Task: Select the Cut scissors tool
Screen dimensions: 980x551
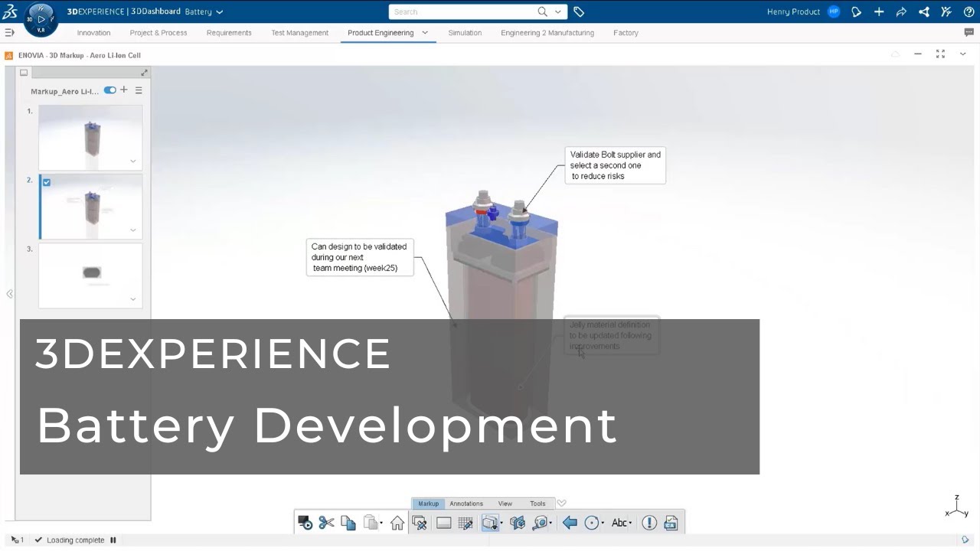Action: pyautogui.click(x=327, y=523)
